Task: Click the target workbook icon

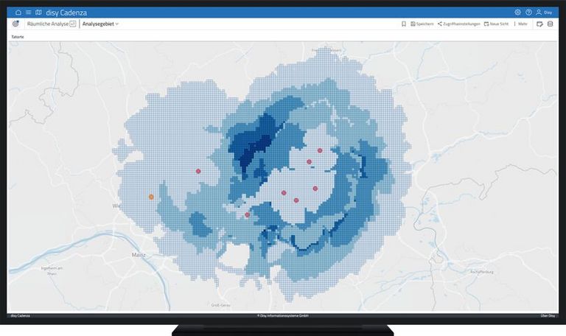Action: (15, 24)
